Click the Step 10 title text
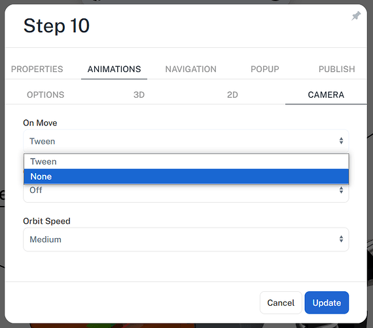Viewport: 373px width, 328px height. (56, 26)
